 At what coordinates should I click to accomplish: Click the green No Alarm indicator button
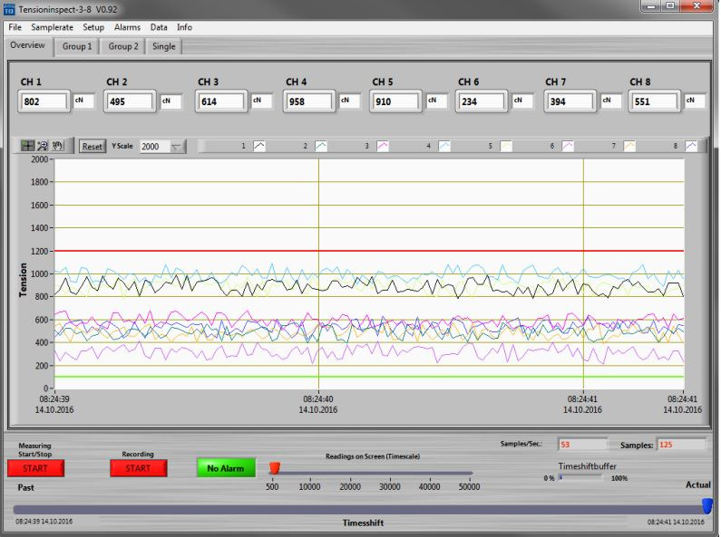225,468
